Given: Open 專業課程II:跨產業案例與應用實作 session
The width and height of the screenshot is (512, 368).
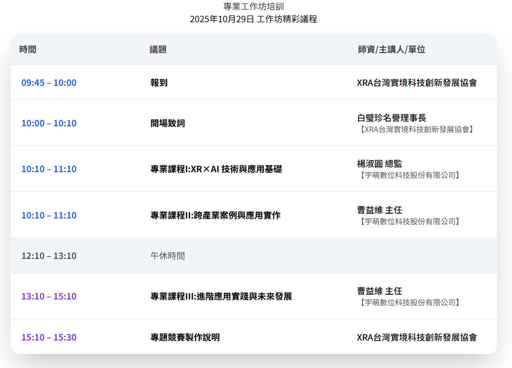Looking at the screenshot, I should [215, 215].
